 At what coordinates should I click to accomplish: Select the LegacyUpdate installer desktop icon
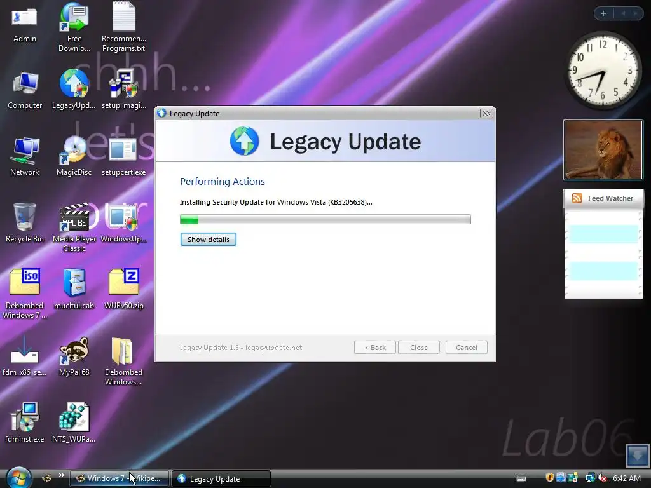pyautogui.click(x=74, y=89)
